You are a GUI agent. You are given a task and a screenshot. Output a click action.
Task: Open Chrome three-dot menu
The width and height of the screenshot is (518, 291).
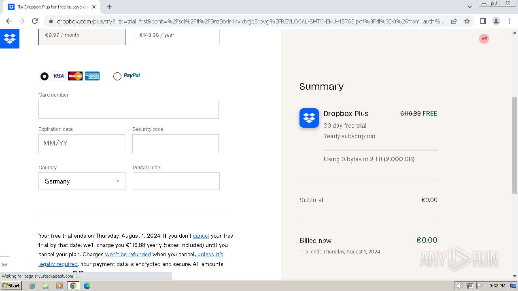click(509, 21)
